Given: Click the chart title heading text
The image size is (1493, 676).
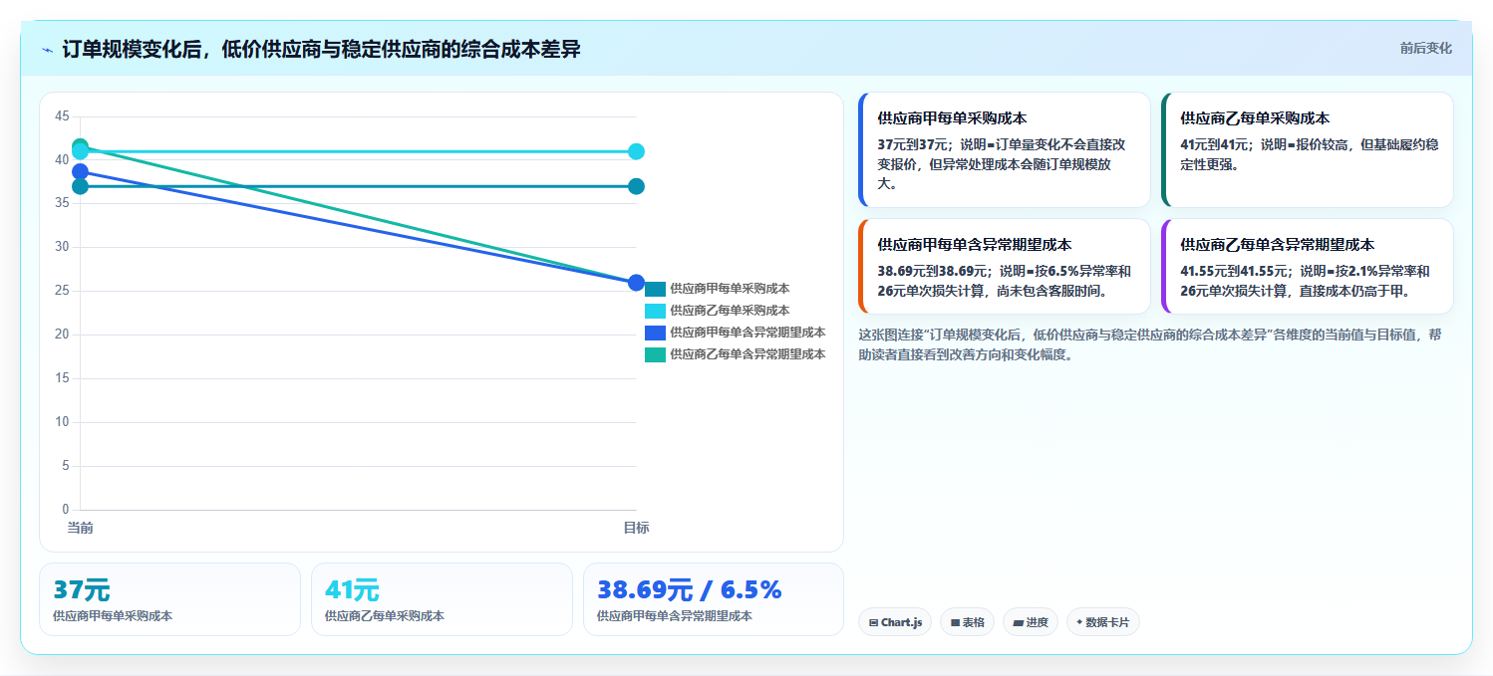Looking at the screenshot, I should coord(321,49).
